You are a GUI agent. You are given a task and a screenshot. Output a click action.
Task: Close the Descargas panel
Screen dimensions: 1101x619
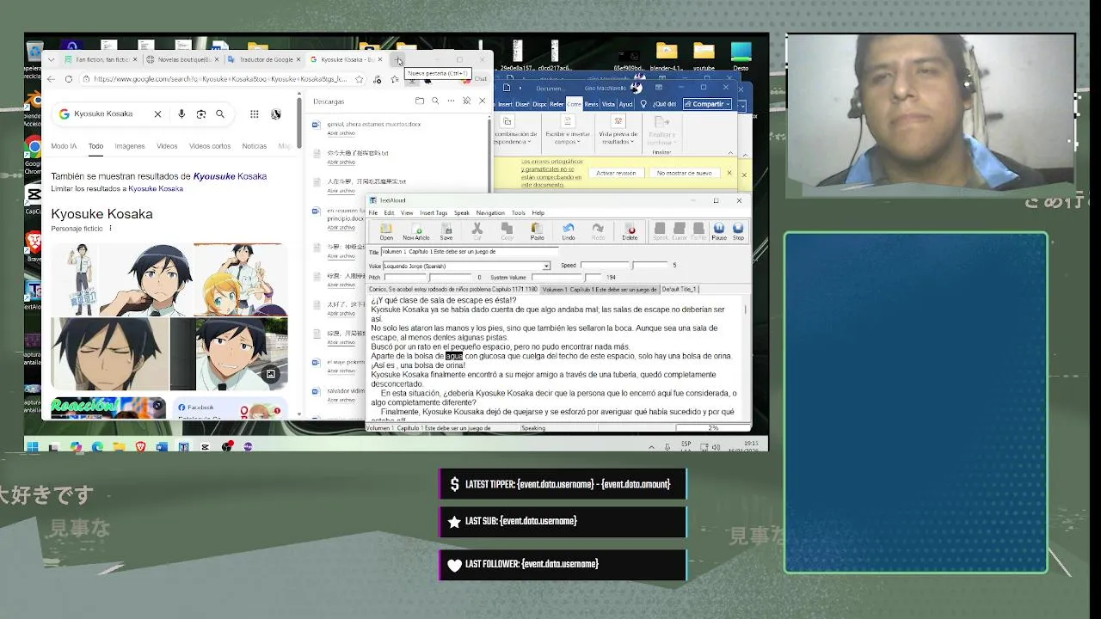[482, 101]
